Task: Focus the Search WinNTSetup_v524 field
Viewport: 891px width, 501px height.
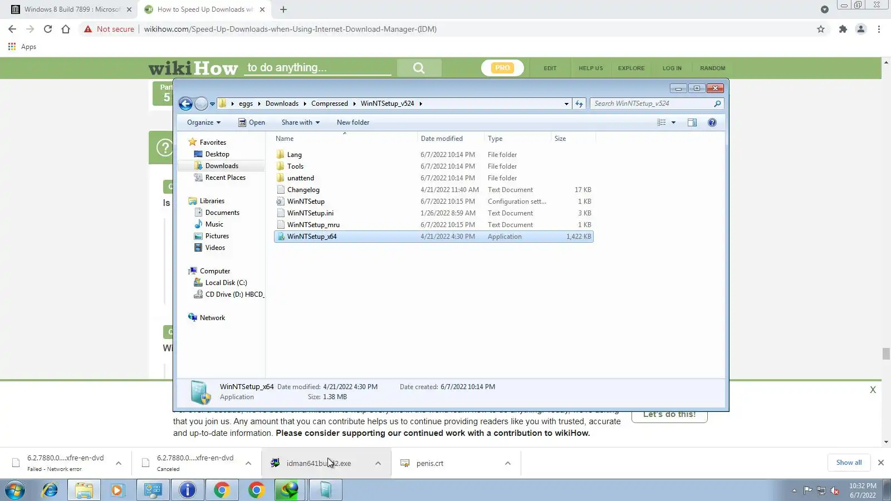Action: (x=652, y=104)
